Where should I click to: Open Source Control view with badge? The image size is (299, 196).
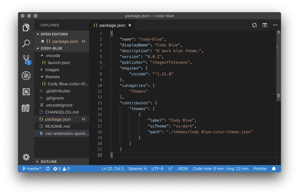pos(26,60)
